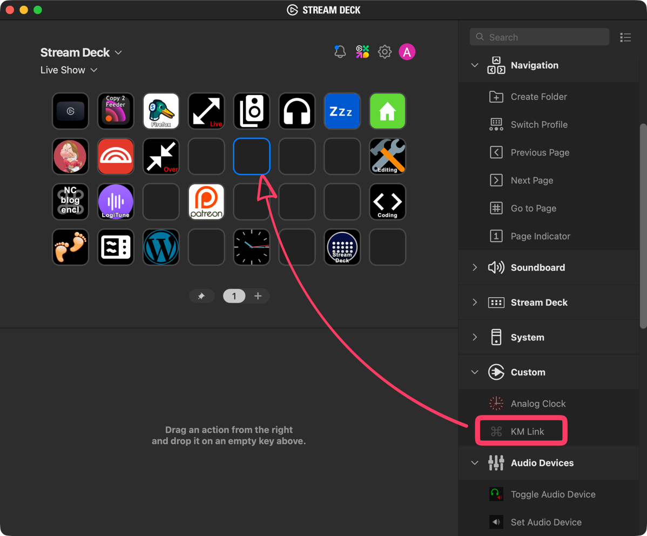Click the Patreon key on the grid

tap(206, 202)
